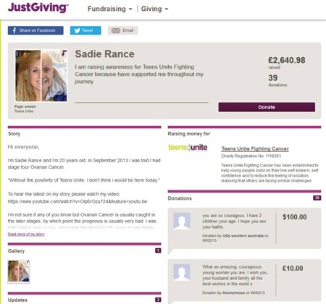Click the Twitter bird icon
Image resolution: width=326 pixels, height=304 pixels.
77,30
